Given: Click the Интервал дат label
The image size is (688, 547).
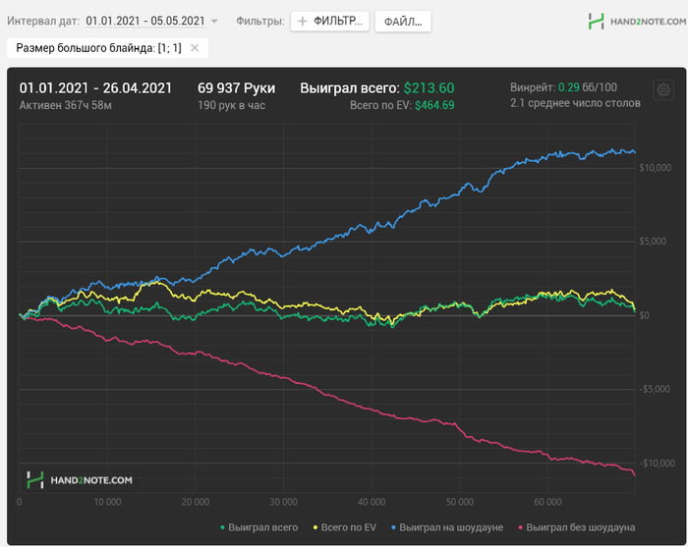Looking at the screenshot, I should tap(43, 21).
